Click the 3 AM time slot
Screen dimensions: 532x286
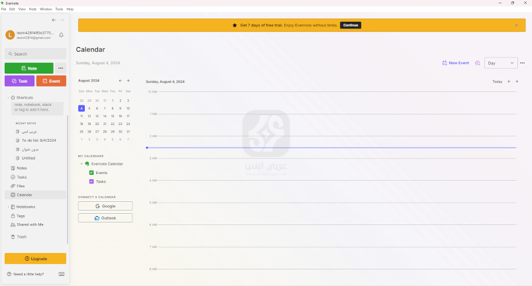[x=337, y=169]
